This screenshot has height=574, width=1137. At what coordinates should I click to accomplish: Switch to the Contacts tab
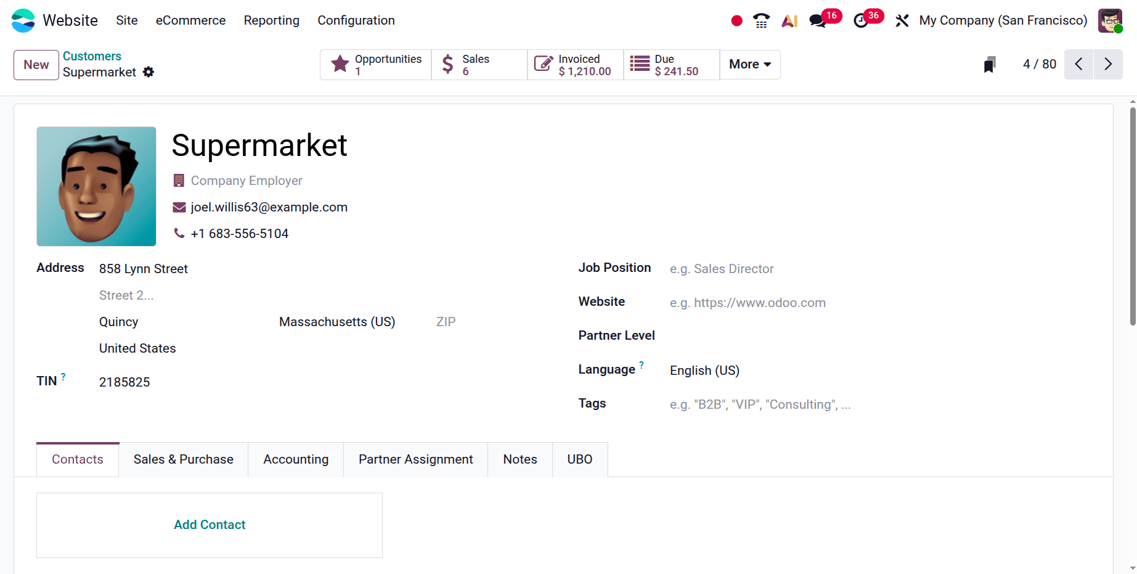point(78,459)
